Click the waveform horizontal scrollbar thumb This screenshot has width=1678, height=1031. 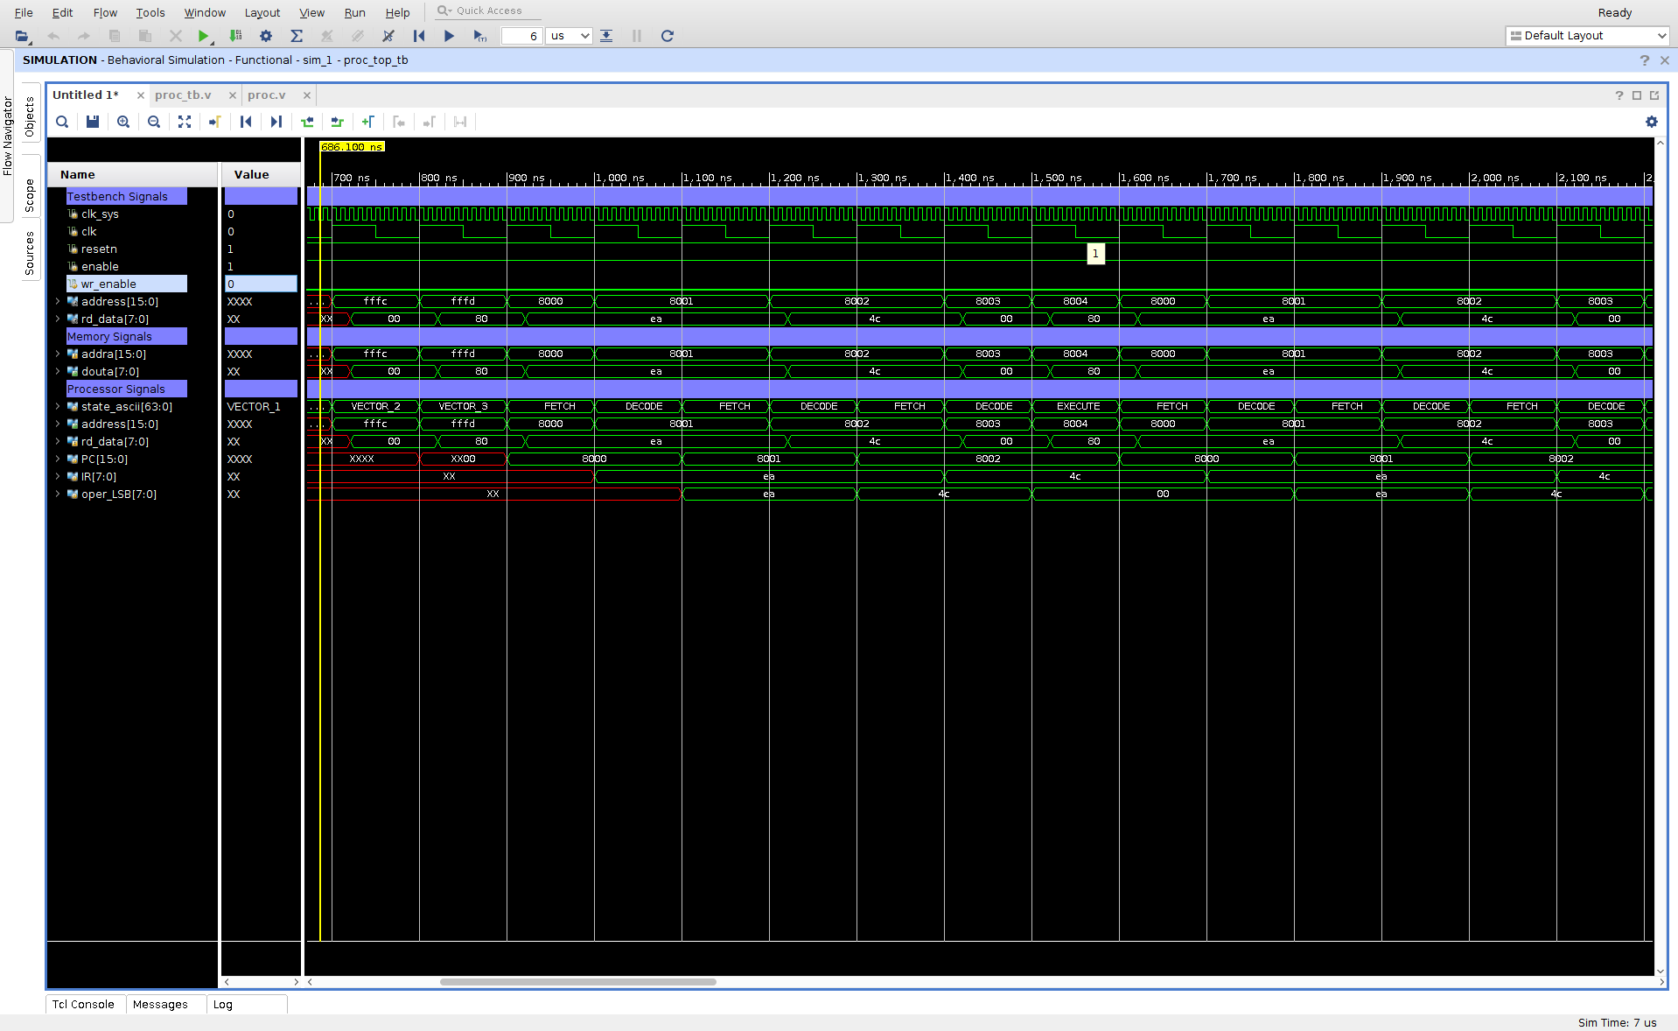(577, 981)
